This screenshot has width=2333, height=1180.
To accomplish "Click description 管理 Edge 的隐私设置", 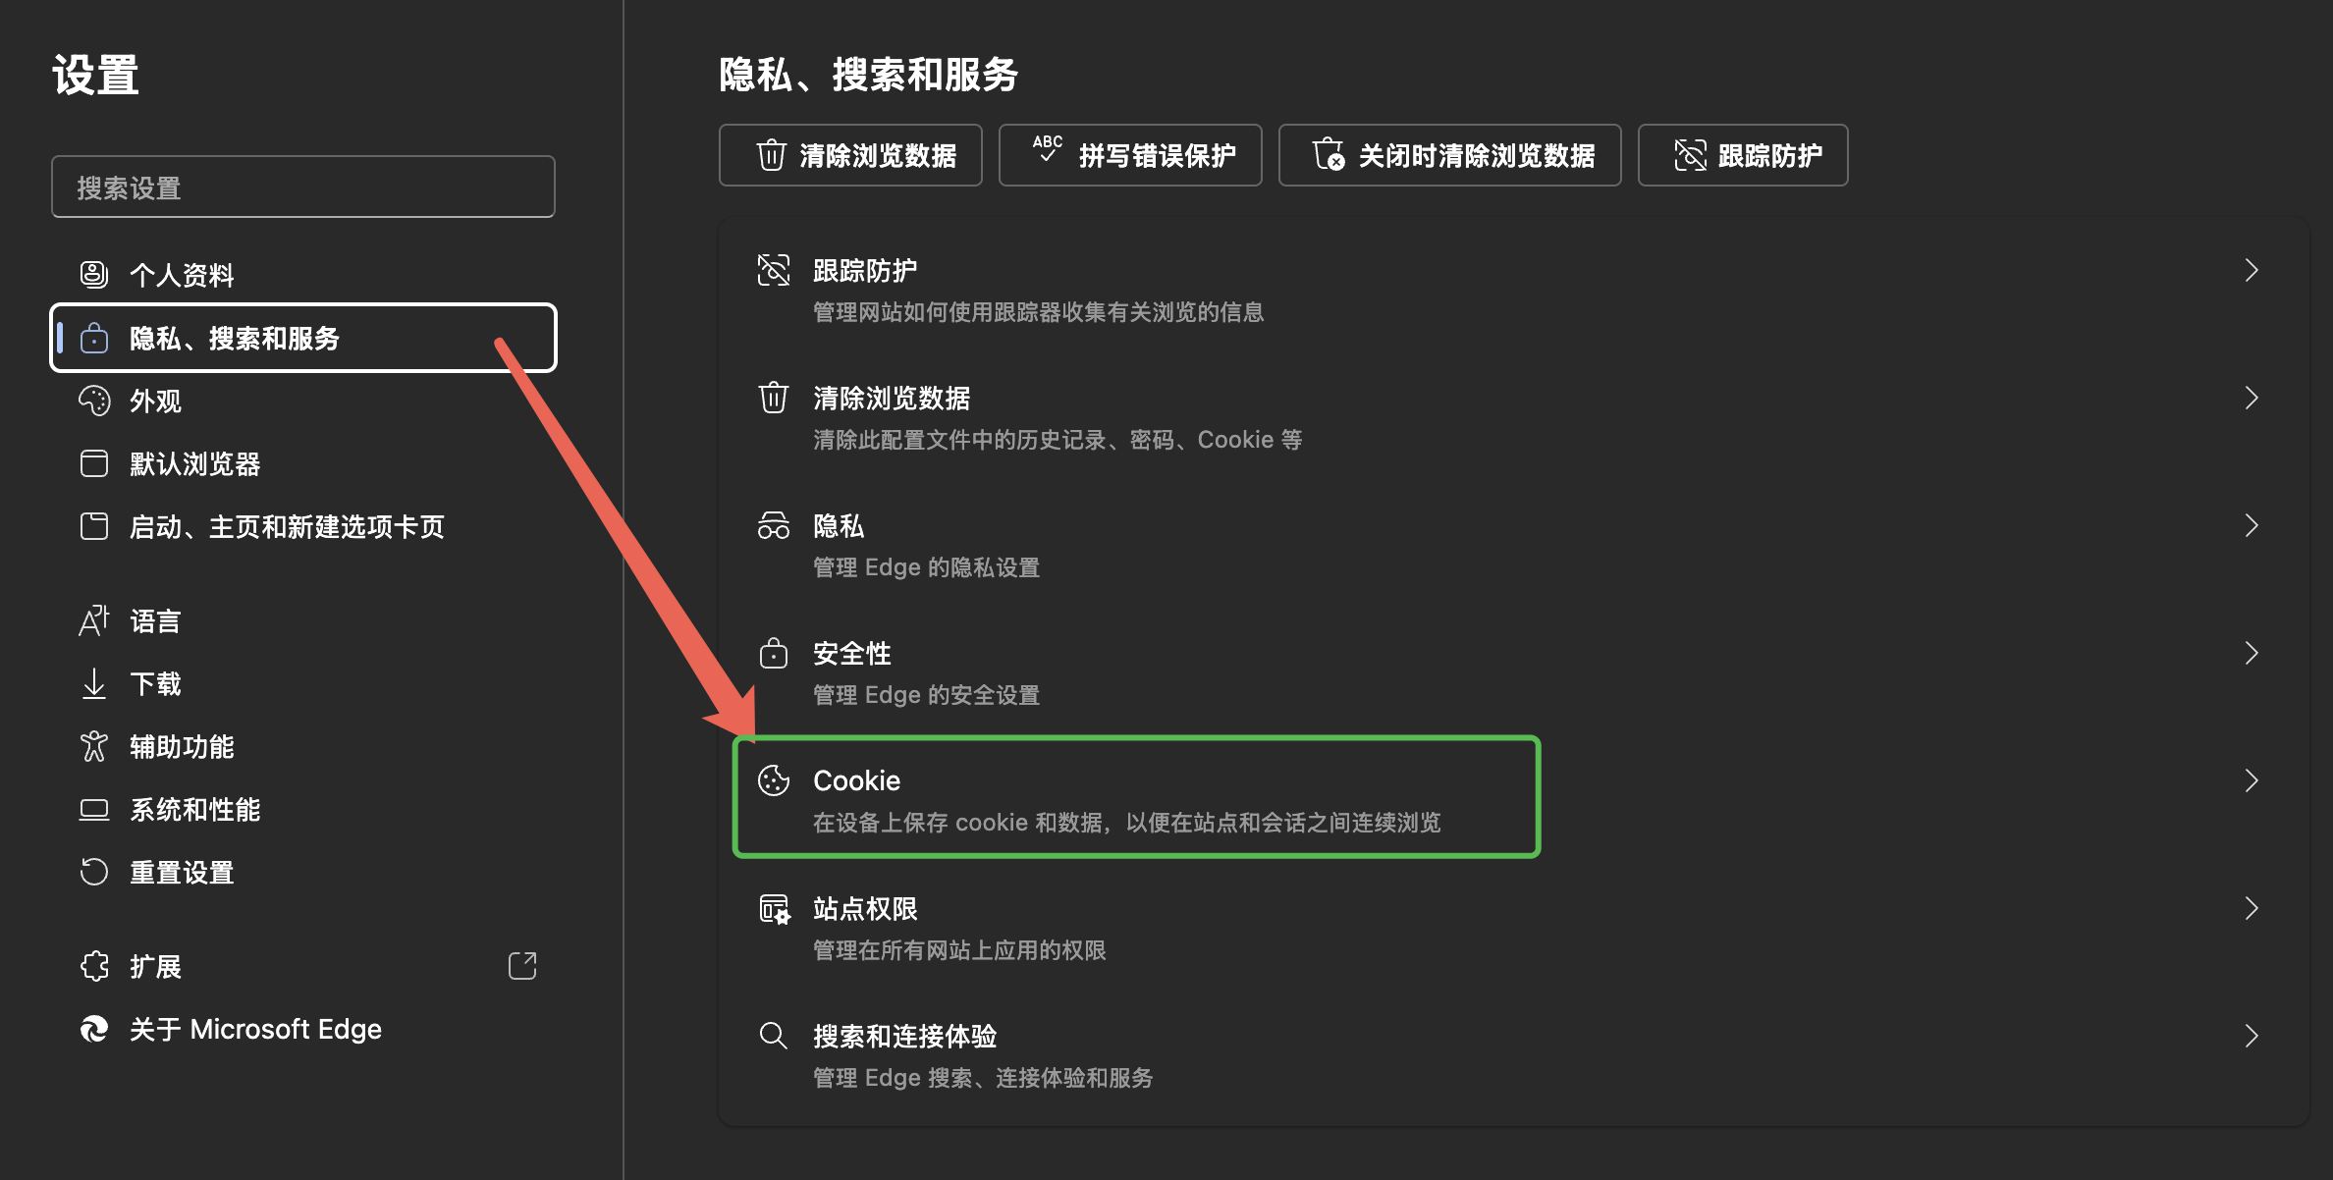I will click(x=926, y=567).
